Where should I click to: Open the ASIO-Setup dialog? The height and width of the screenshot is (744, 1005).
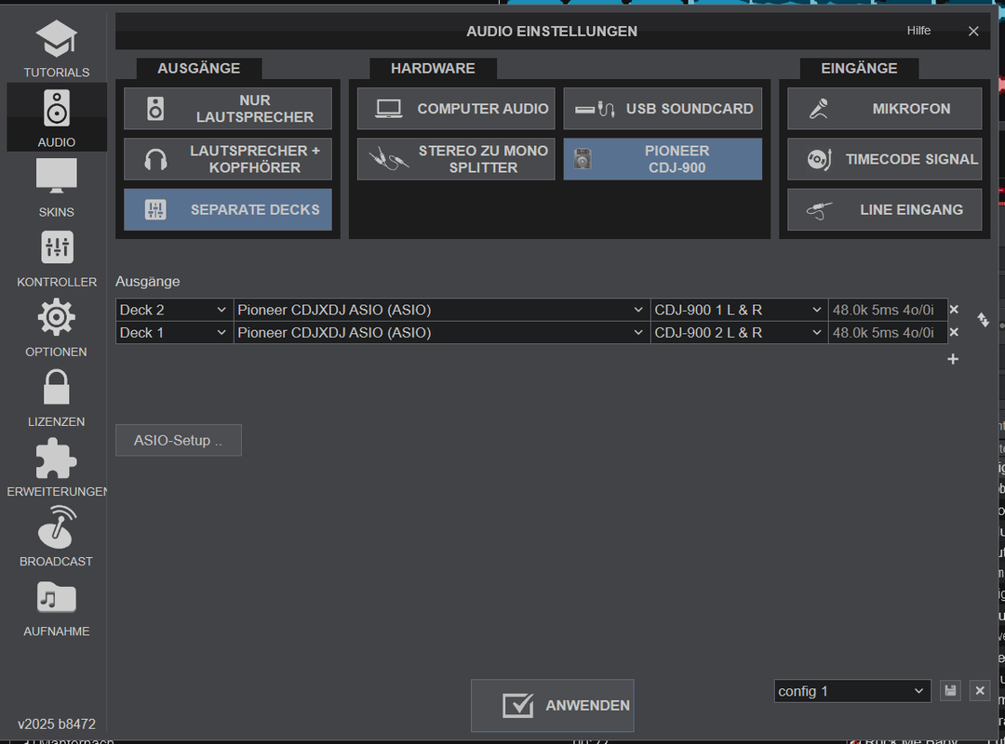[178, 440]
